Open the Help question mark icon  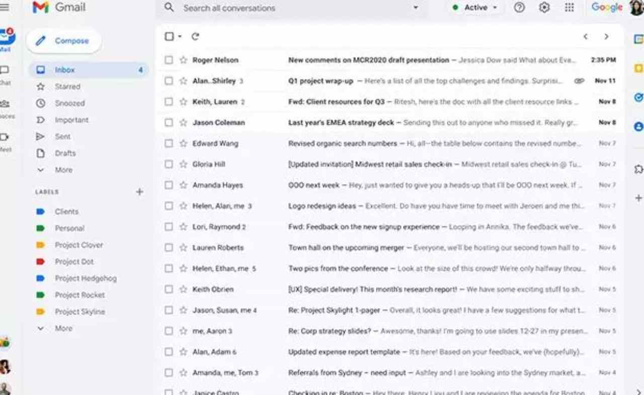coord(519,8)
